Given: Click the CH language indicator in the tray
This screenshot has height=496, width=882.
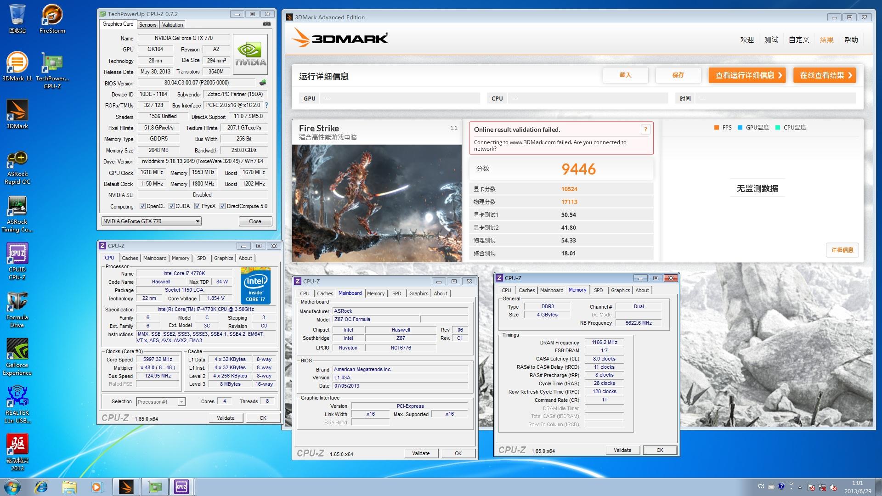Looking at the screenshot, I should click(761, 486).
